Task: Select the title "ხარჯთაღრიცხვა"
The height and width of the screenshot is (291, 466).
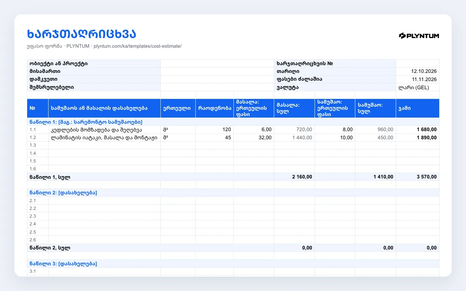Action: [x=82, y=34]
